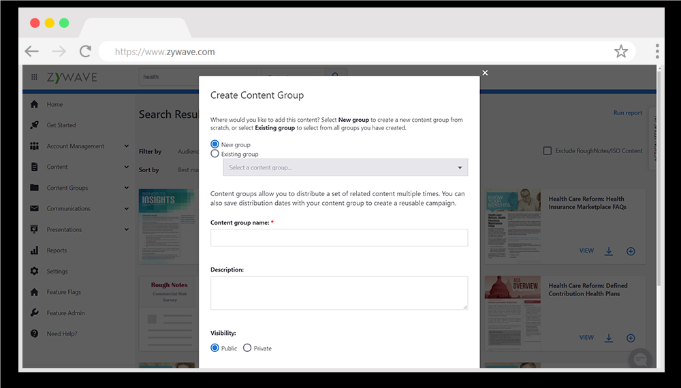Bookmark page with star icon
Screen dimensions: 681x388
click(621, 51)
